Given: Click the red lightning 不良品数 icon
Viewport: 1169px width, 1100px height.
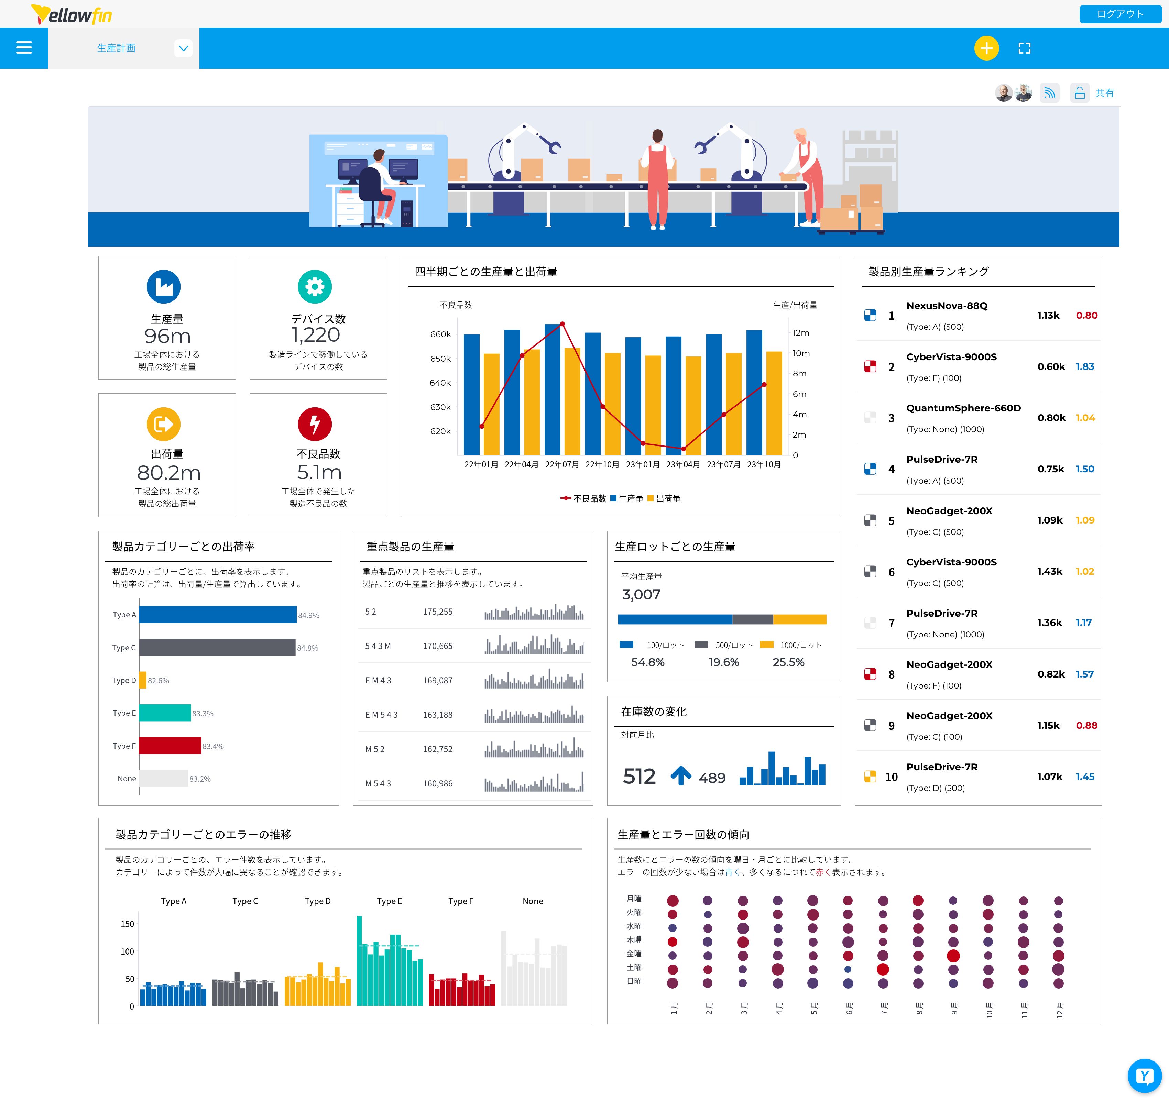Looking at the screenshot, I should click(x=315, y=424).
